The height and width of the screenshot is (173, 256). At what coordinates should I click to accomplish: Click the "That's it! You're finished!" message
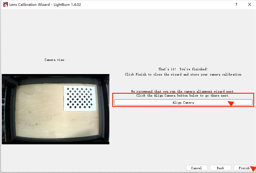tap(183, 69)
